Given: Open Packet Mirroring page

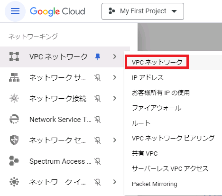Looking at the screenshot, I should tap(155, 184).
